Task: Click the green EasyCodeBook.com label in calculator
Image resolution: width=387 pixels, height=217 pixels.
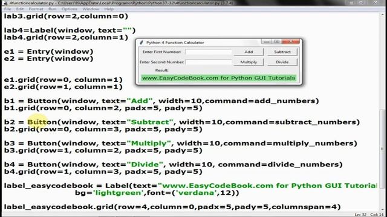Action: [x=219, y=78]
